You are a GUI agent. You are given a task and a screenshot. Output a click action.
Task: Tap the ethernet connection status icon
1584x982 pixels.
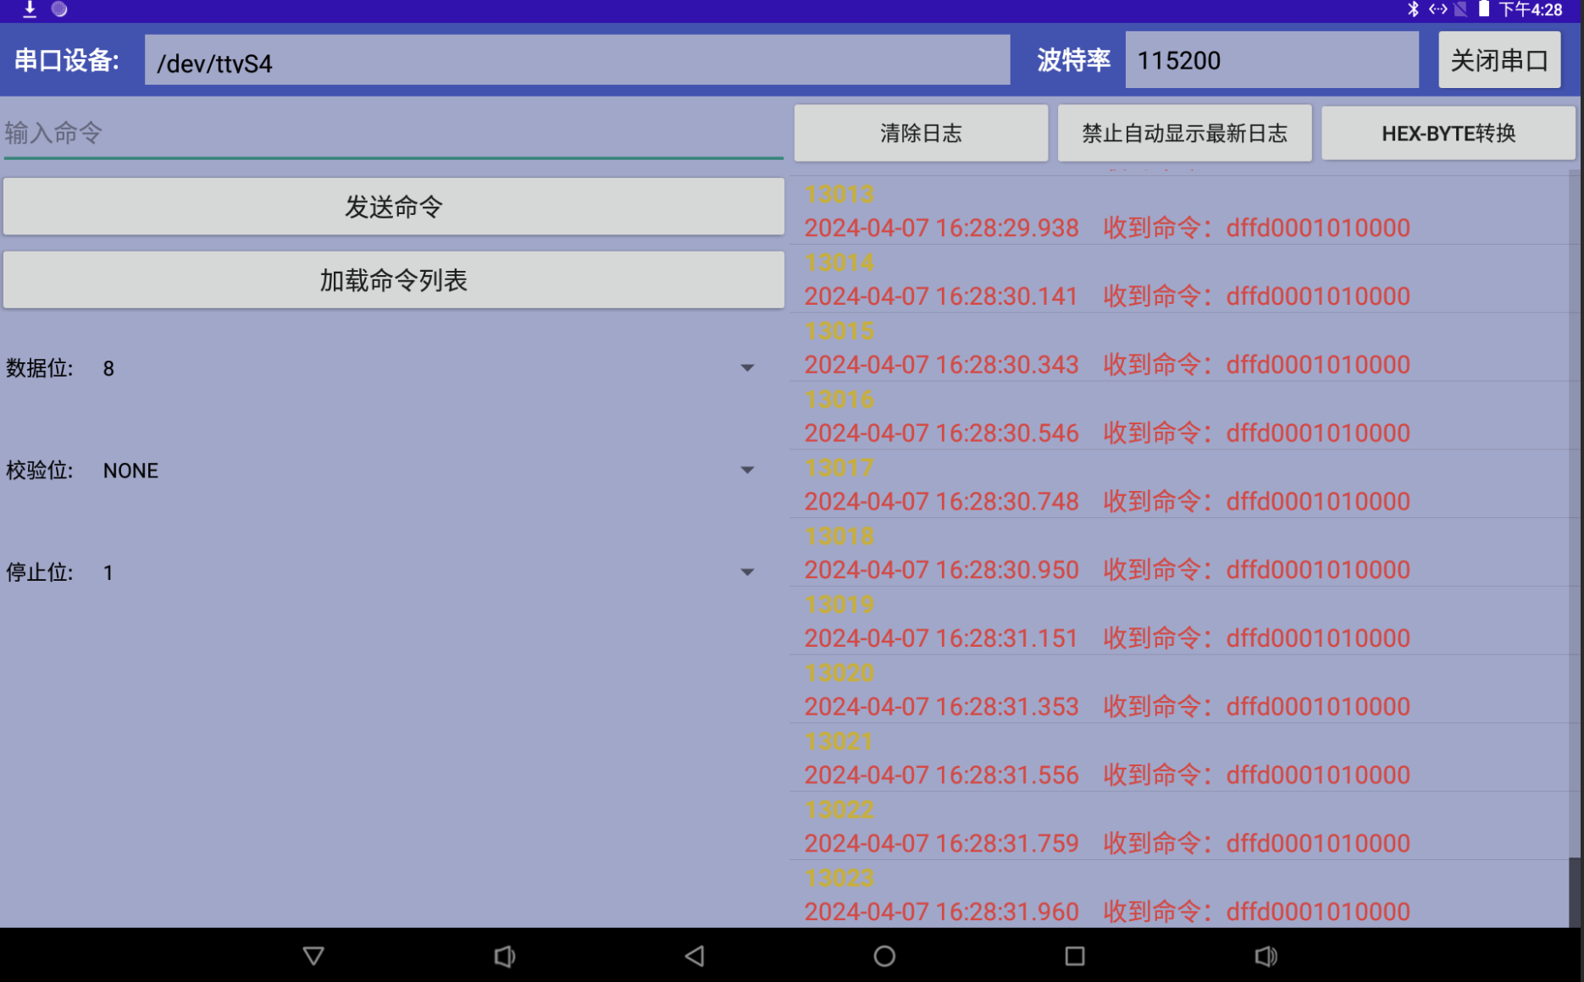click(x=1438, y=9)
